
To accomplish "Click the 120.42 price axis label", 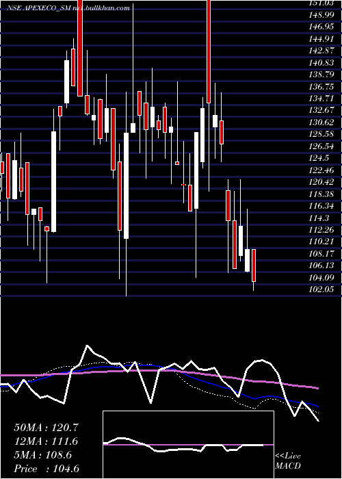I will pos(321,182).
